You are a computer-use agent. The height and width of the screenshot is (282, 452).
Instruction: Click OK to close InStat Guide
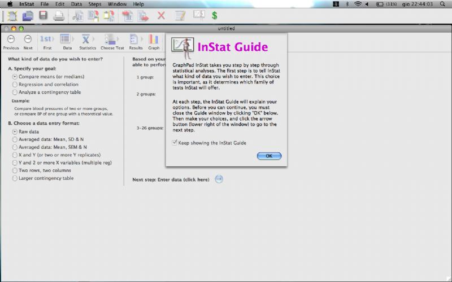[x=269, y=156]
